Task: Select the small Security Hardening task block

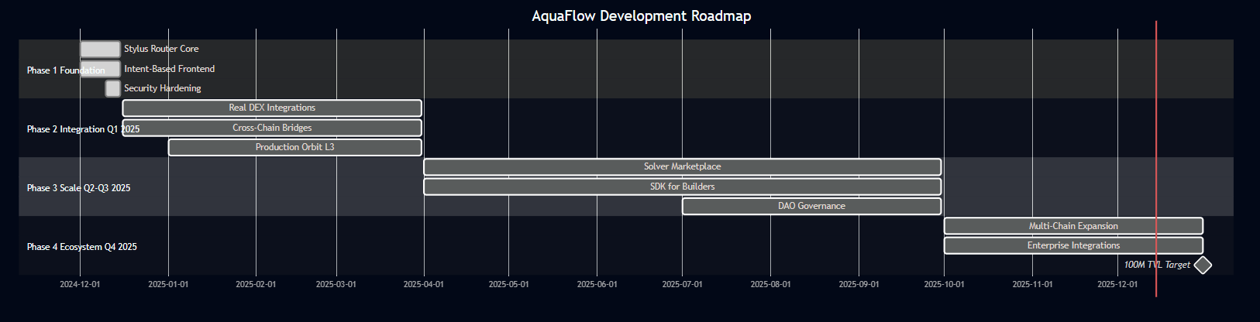Action: tap(113, 88)
